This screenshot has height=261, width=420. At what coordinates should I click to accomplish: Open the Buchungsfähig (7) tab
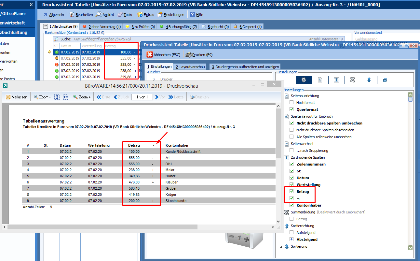178,27
